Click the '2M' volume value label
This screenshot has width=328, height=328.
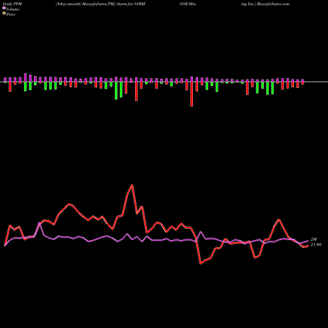click(314, 239)
